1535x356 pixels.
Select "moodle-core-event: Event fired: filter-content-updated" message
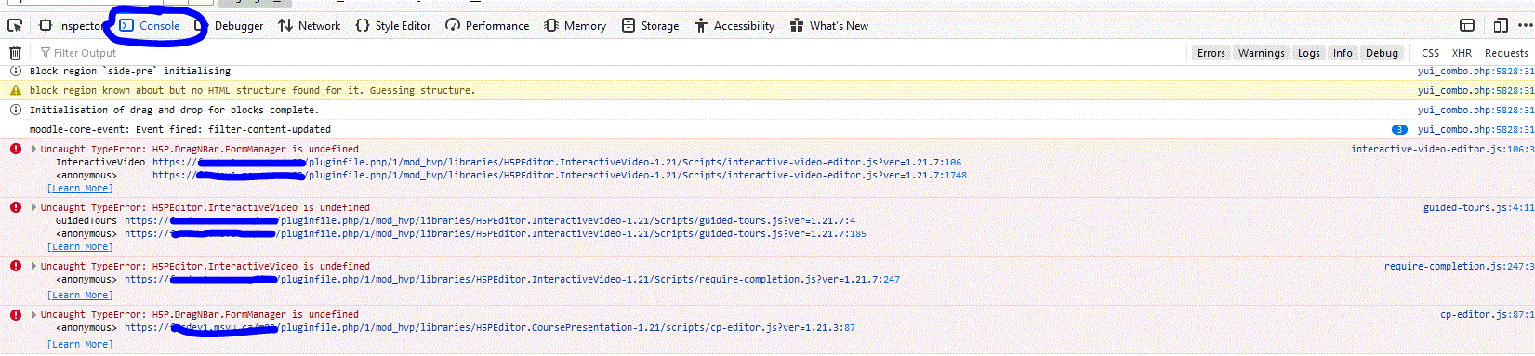coord(180,129)
